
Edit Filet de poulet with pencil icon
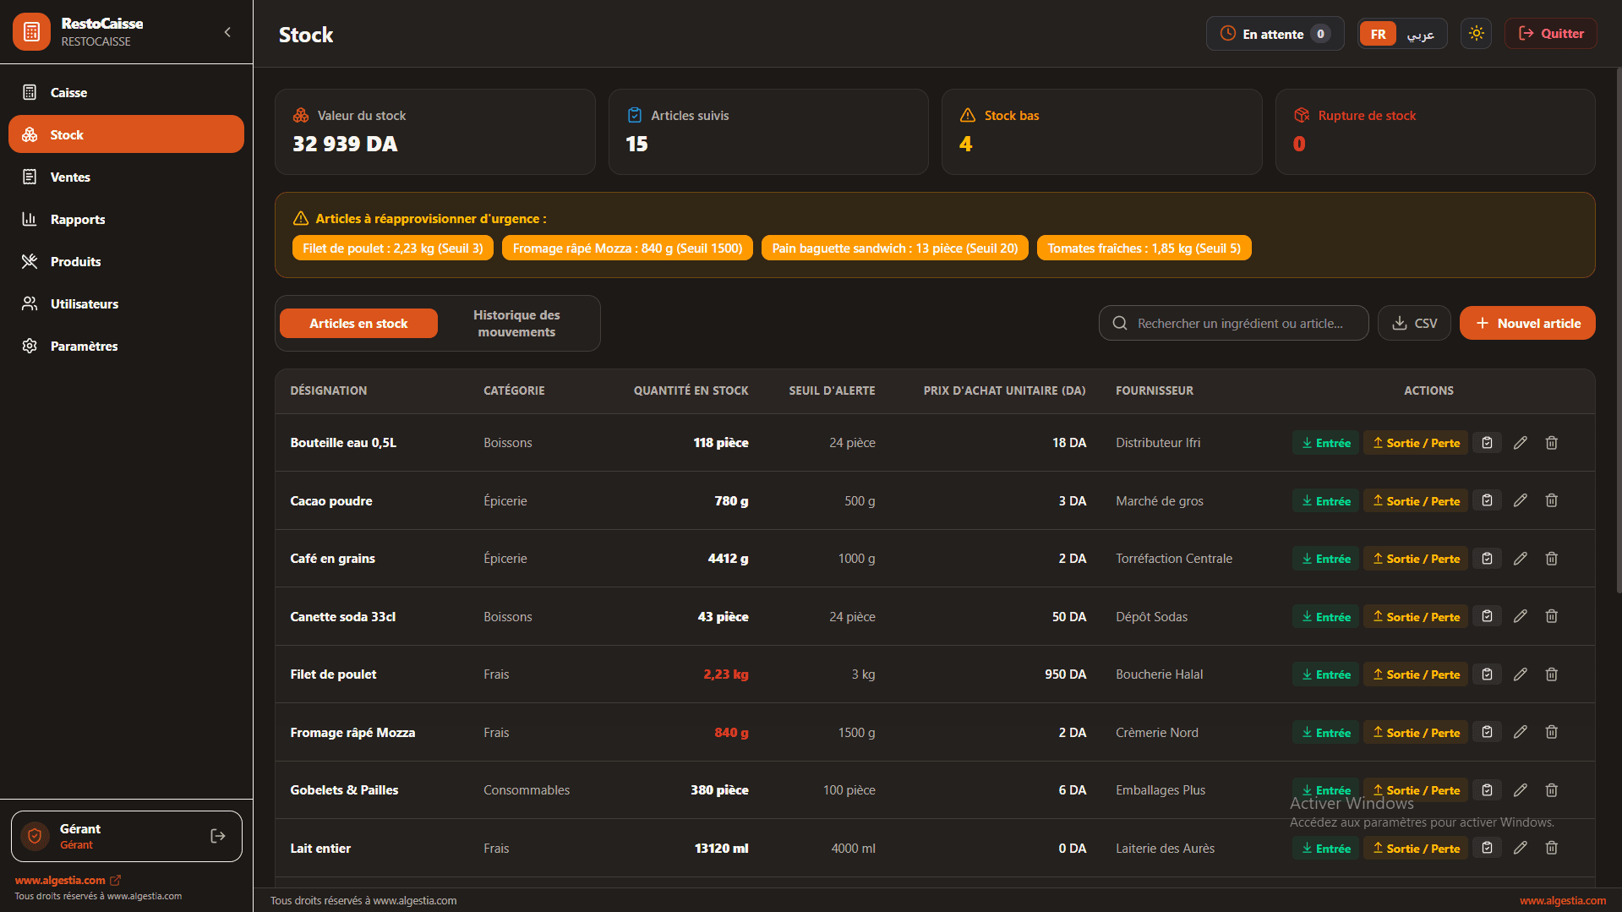tap(1520, 674)
